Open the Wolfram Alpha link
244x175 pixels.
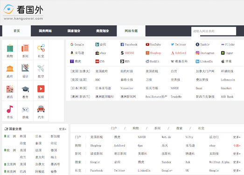(219, 162)
